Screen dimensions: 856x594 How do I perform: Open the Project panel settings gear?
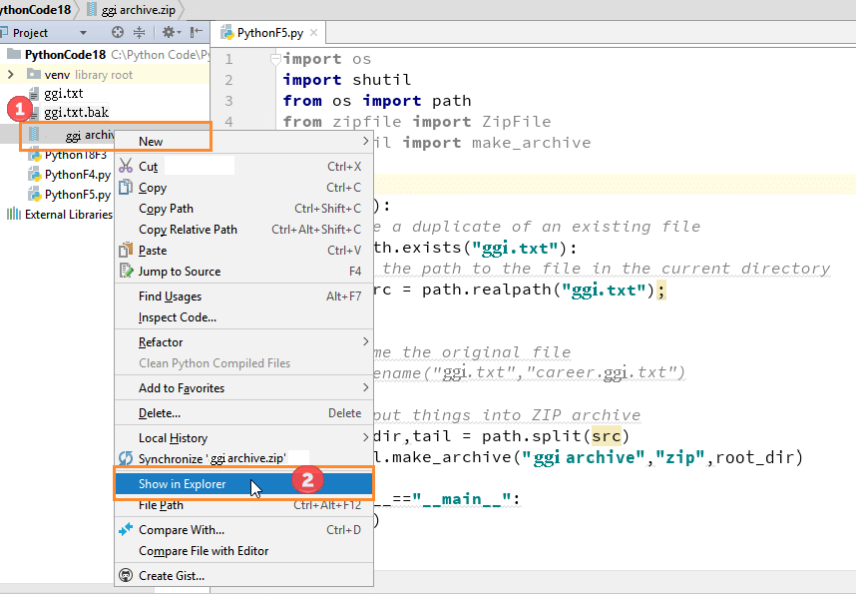click(167, 33)
